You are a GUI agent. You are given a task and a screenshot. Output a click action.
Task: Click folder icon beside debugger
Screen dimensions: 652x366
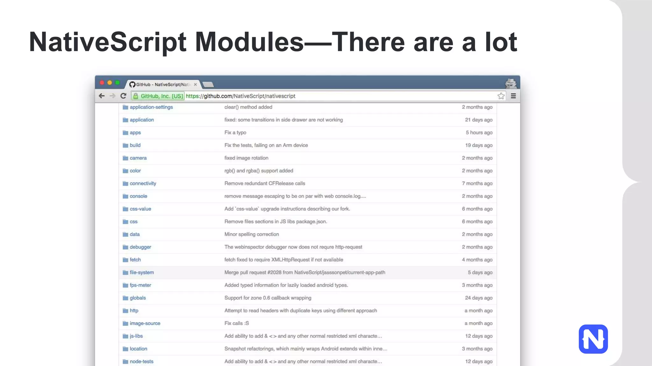(x=125, y=247)
